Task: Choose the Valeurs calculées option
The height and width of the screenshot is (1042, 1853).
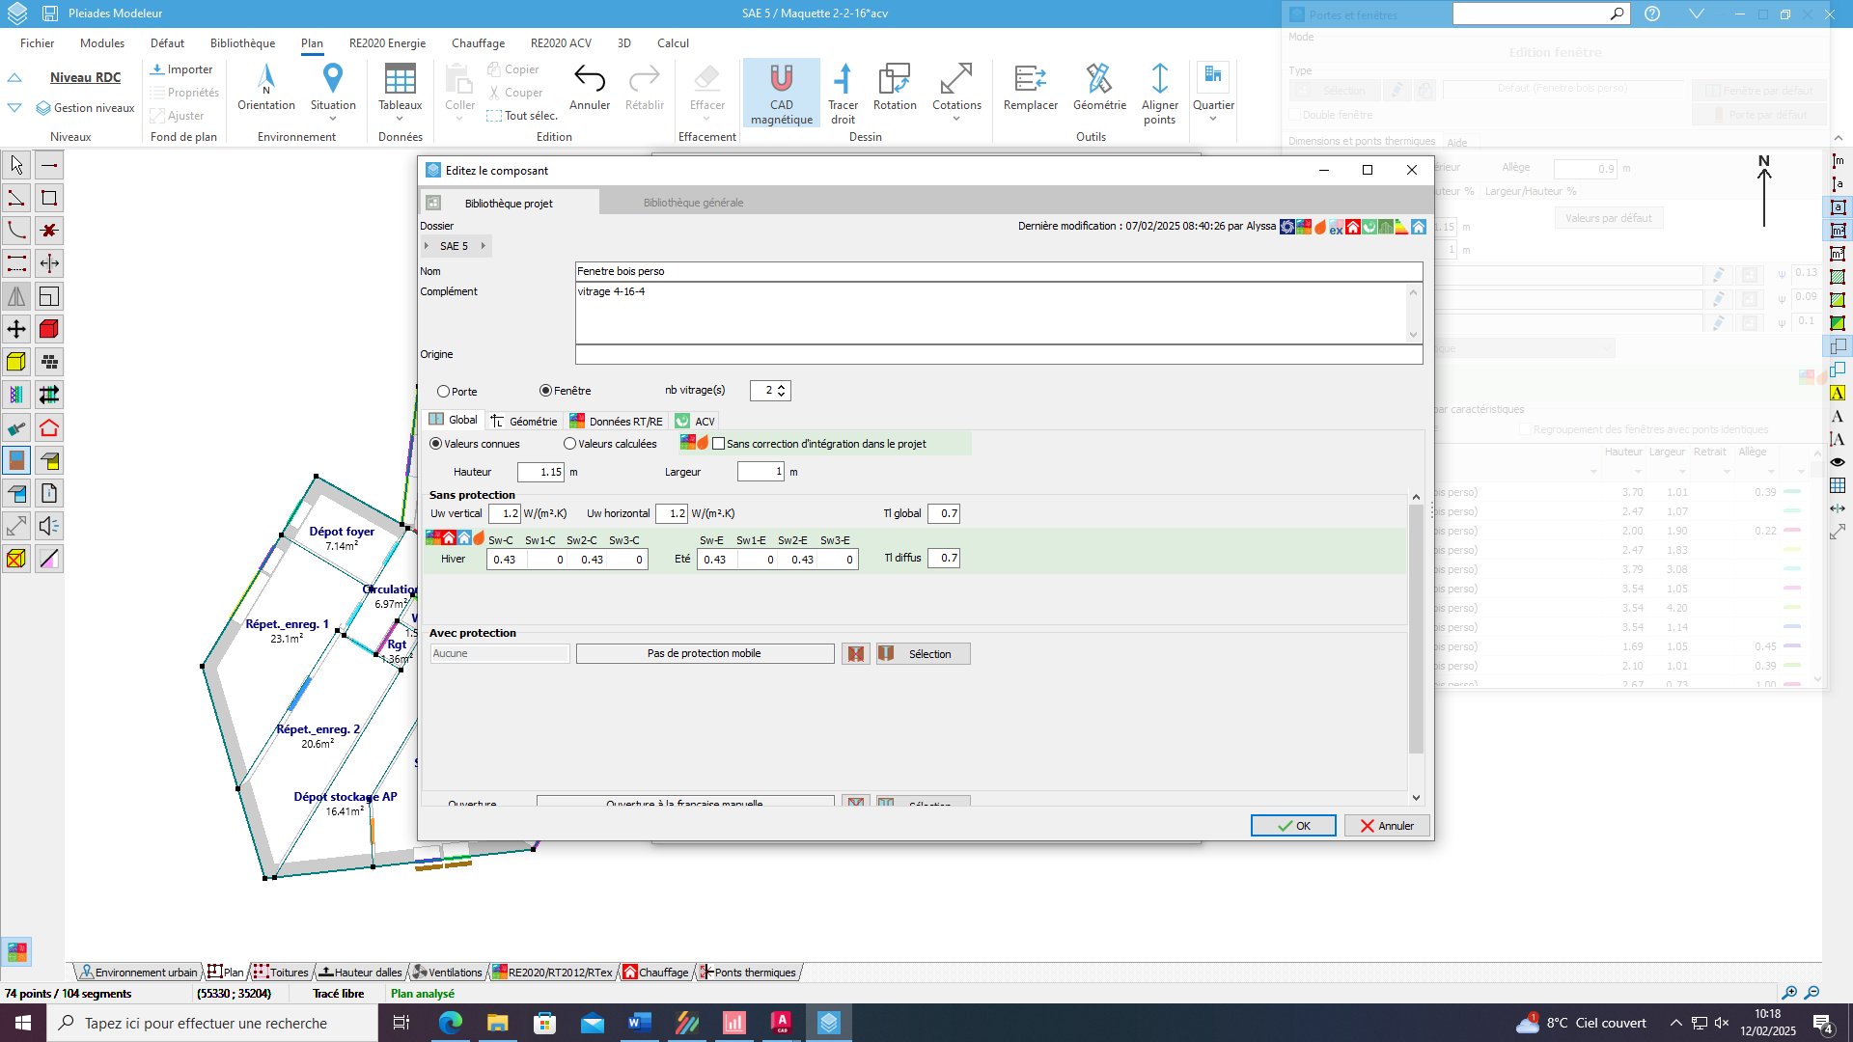Action: coord(569,444)
